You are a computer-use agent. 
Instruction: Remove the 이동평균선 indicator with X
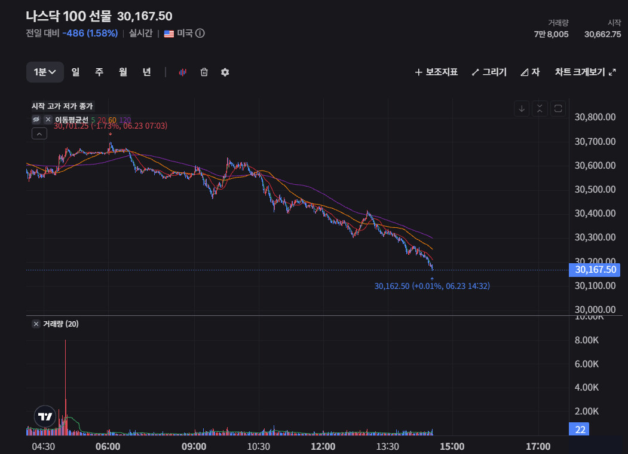click(48, 120)
